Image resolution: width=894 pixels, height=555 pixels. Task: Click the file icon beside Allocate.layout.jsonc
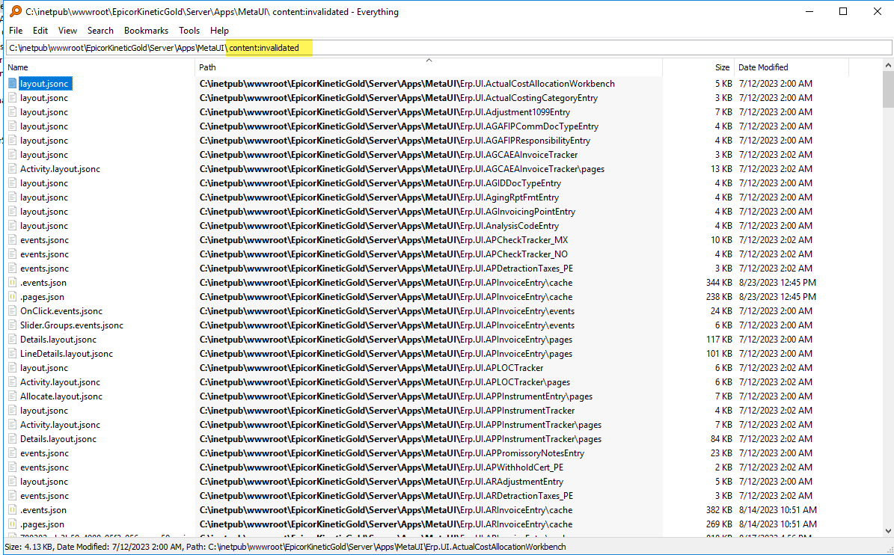[13, 396]
